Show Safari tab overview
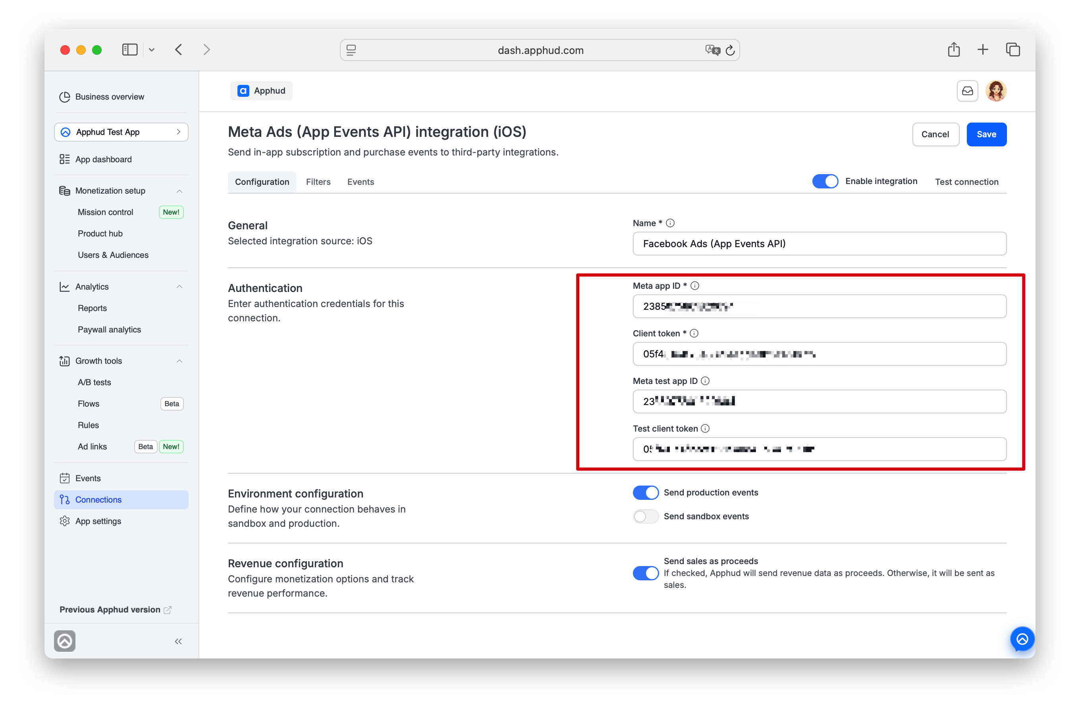Image resolution: width=1080 pixels, height=718 pixels. point(1012,50)
